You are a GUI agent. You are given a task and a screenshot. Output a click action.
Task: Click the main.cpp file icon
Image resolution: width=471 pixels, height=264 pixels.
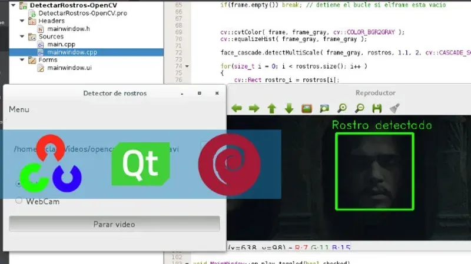pyautogui.click(x=41, y=45)
